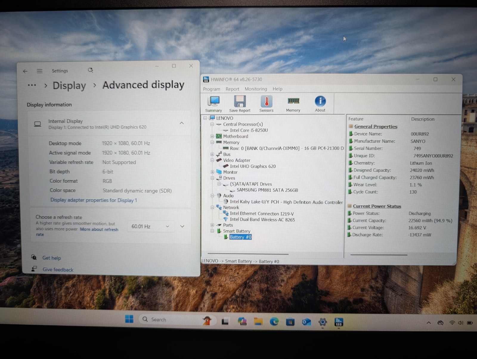Collapse the Internal Display section chevron

pos(182,123)
